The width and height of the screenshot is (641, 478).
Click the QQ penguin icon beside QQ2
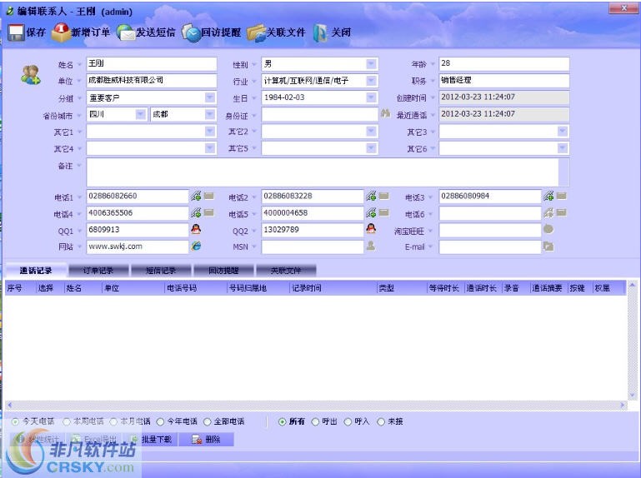(371, 229)
